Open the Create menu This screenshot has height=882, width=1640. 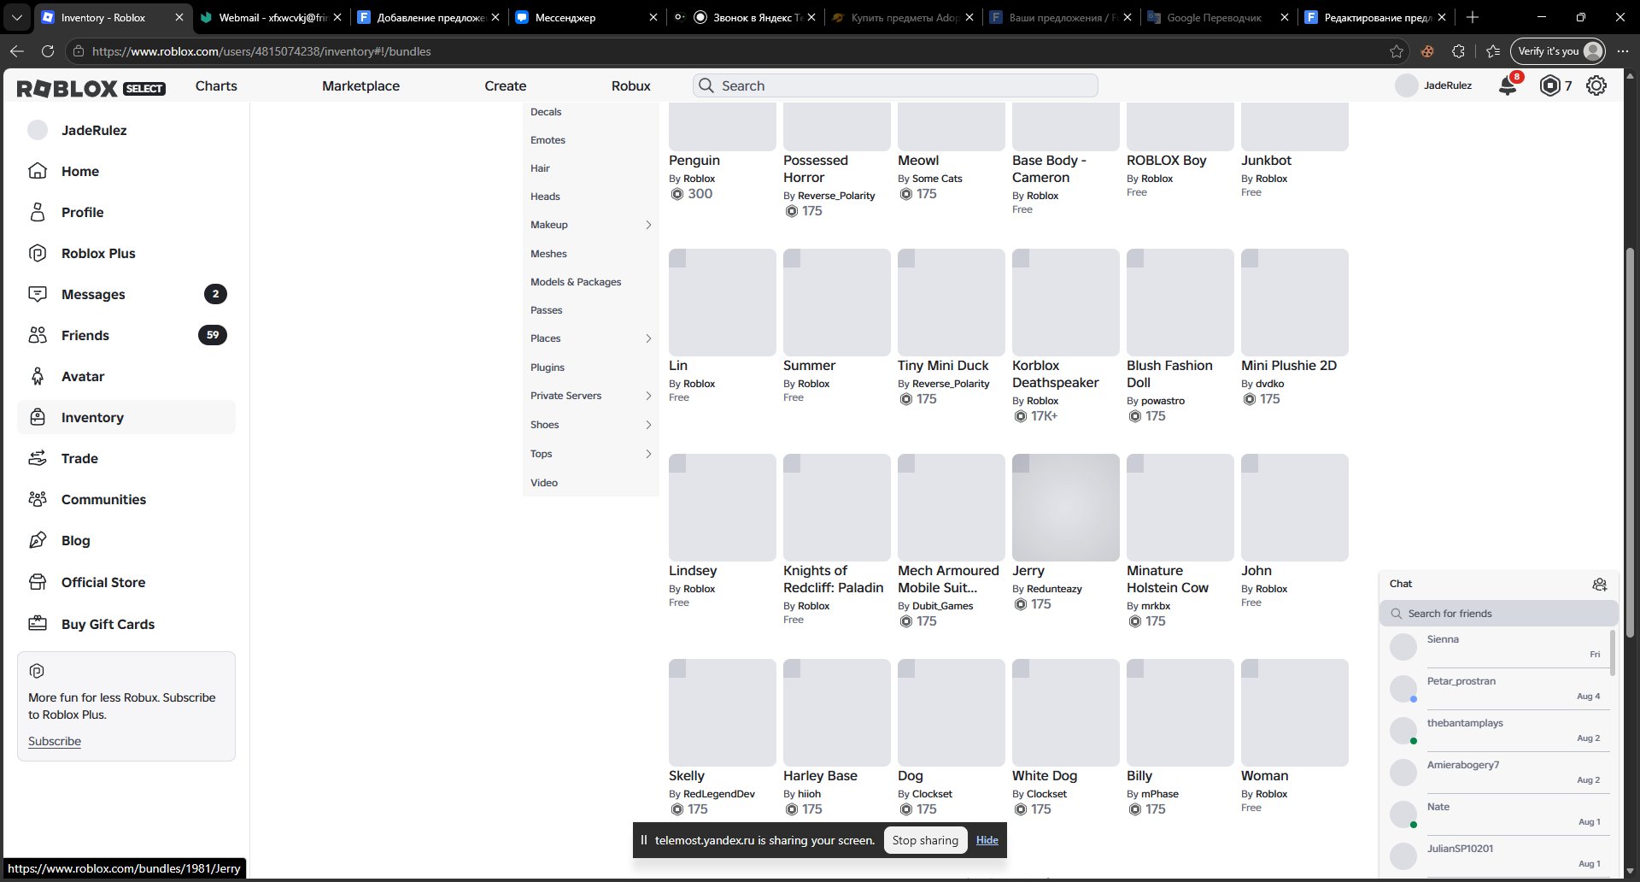[x=506, y=85]
